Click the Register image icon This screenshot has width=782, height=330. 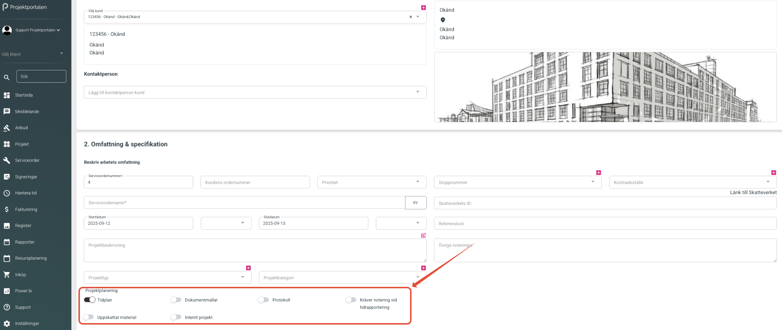point(7,226)
